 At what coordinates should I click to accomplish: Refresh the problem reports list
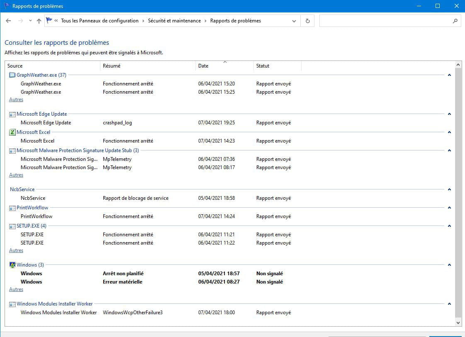point(307,21)
